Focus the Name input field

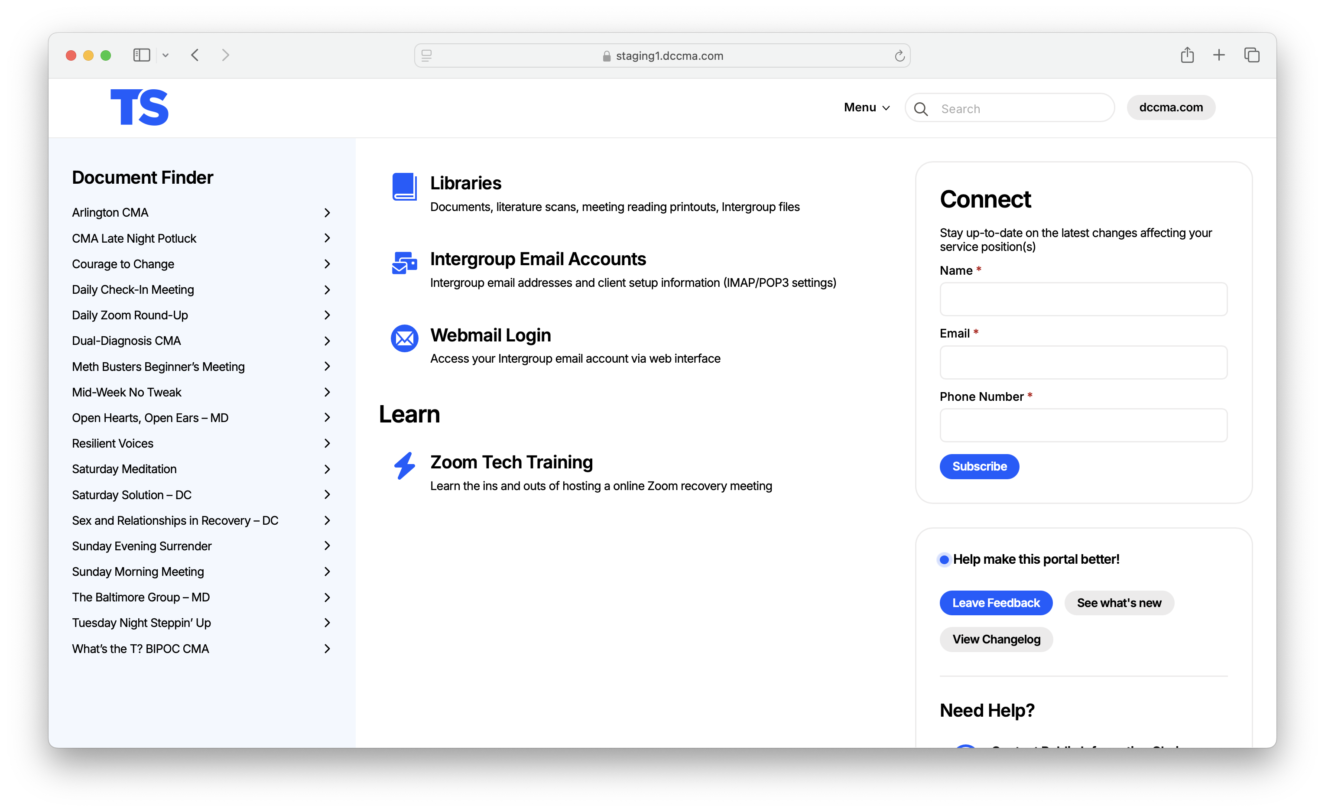pos(1083,299)
